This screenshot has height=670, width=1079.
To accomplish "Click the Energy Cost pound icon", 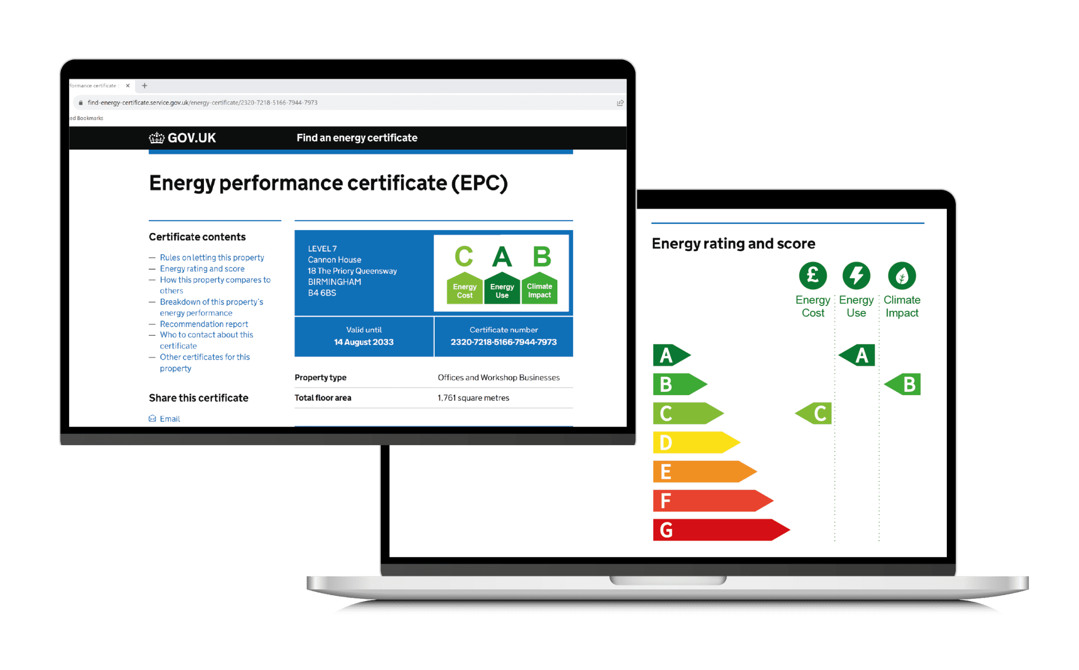I will point(812,275).
